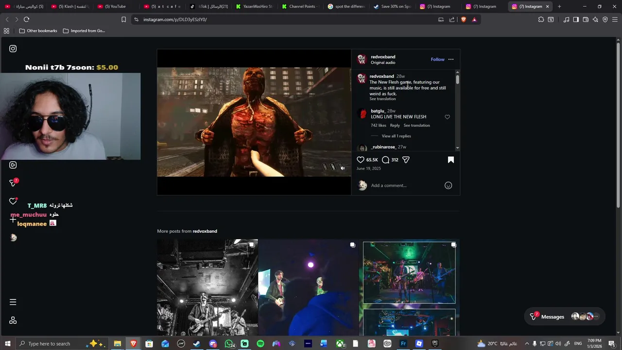The width and height of the screenshot is (622, 350).
Task: Go back with the browser back arrow
Action: [x=7, y=19]
